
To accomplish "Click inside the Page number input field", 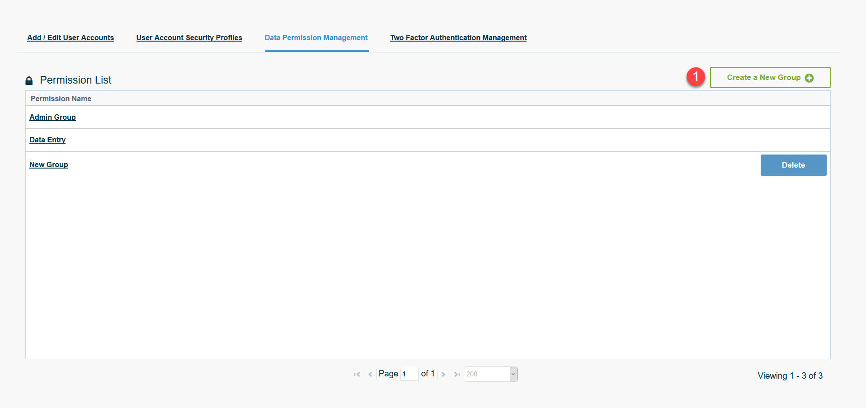I will tap(409, 374).
